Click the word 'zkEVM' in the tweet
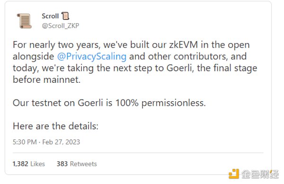Image resolution: width=284 pixels, height=184 pixels. [x=183, y=44]
